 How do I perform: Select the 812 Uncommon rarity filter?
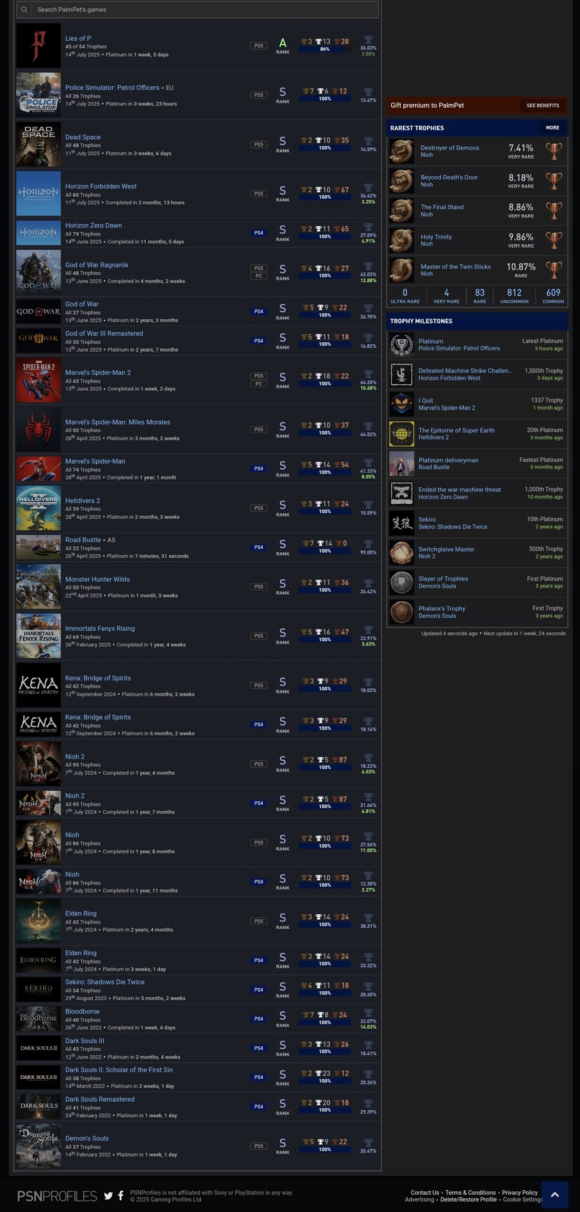point(514,296)
